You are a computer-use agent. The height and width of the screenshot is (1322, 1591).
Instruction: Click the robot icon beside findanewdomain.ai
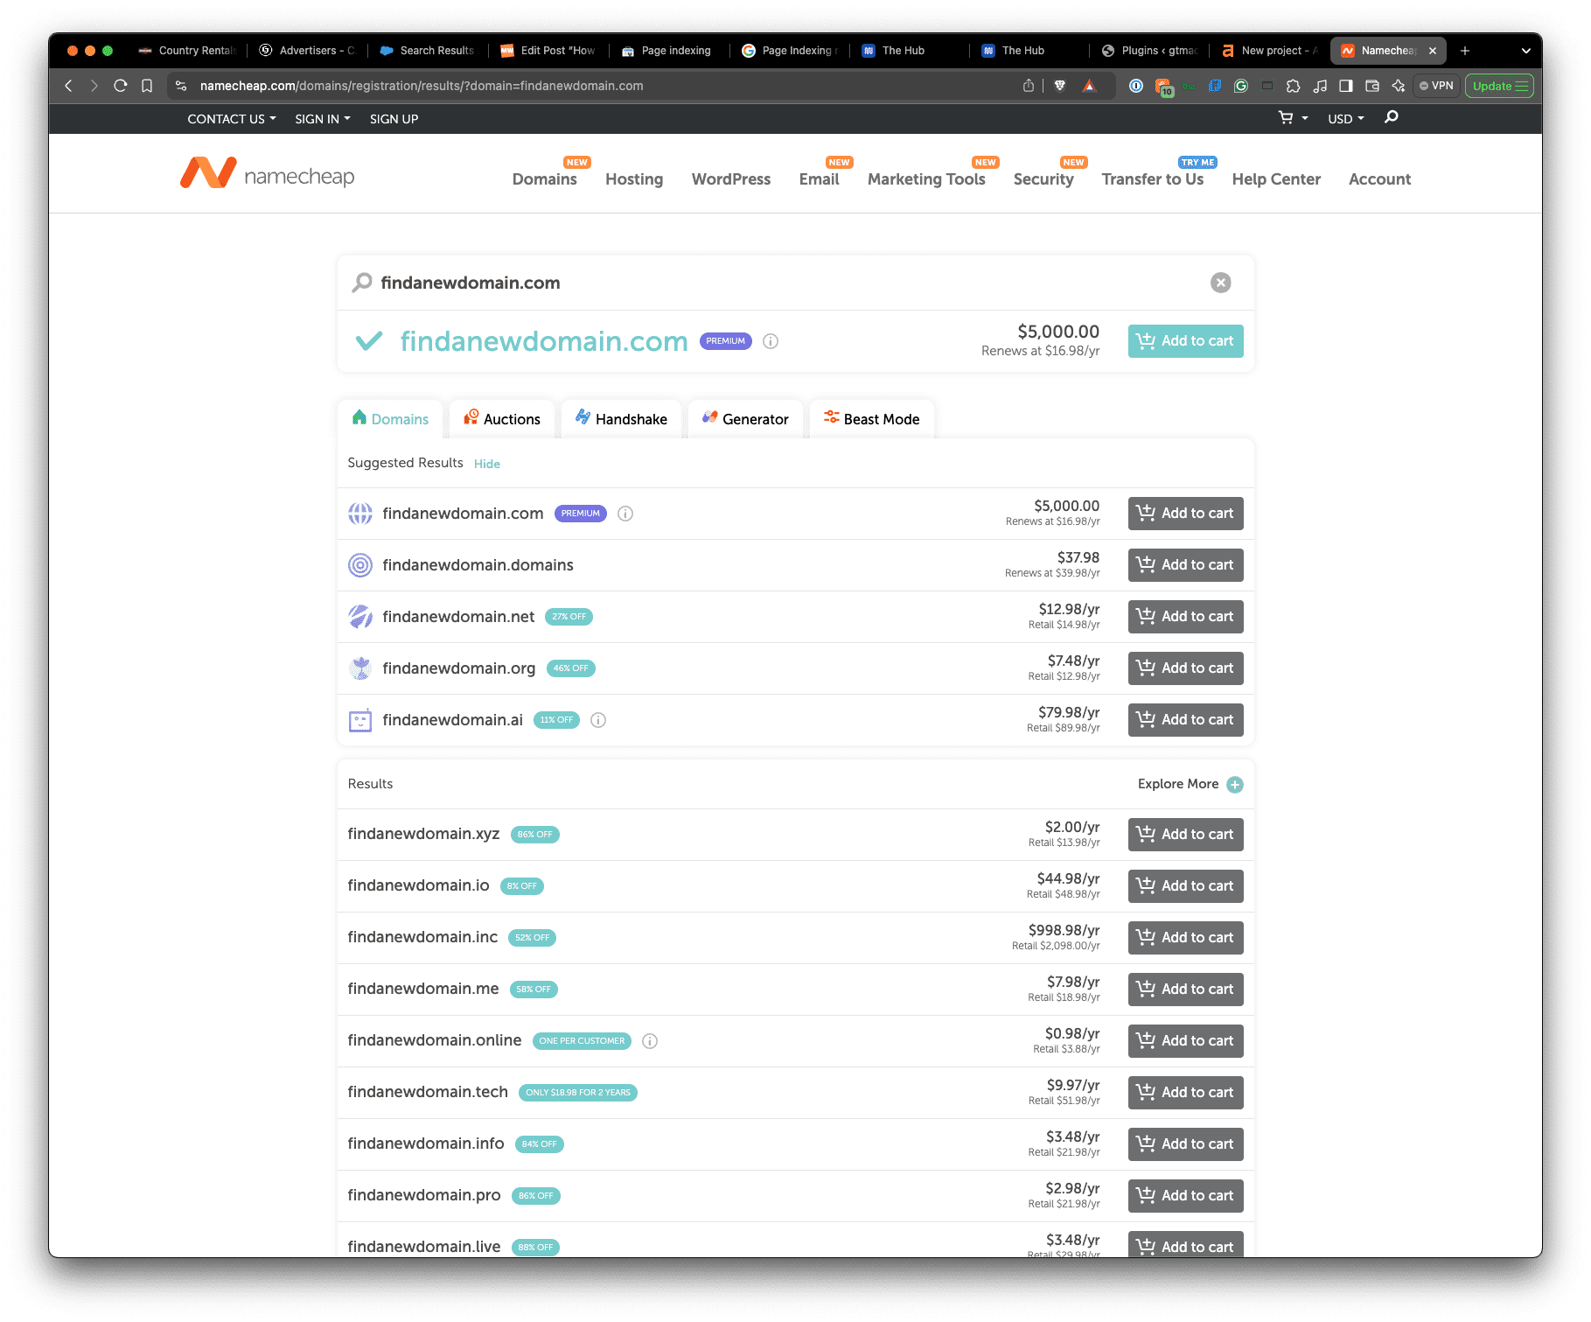360,719
